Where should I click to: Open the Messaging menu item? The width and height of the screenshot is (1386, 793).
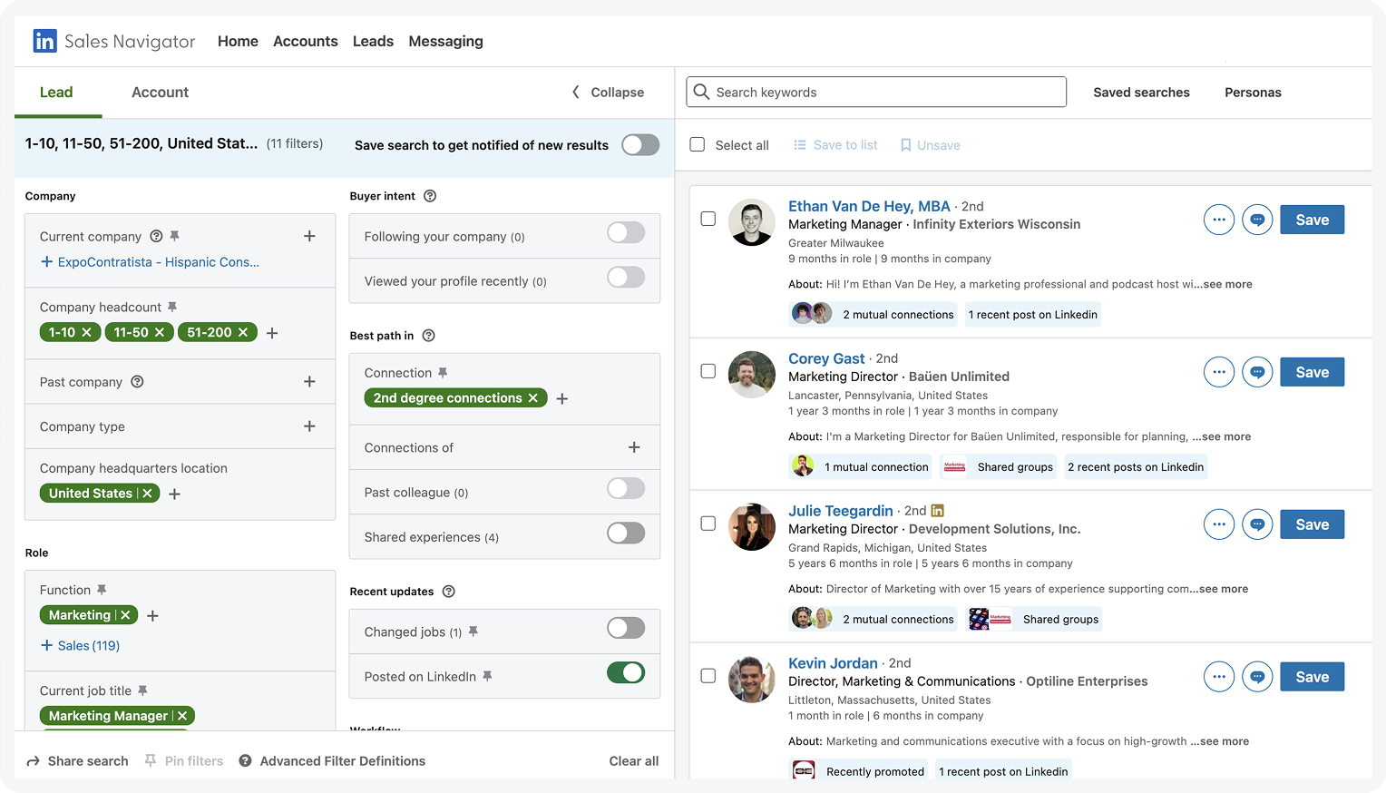coord(445,41)
